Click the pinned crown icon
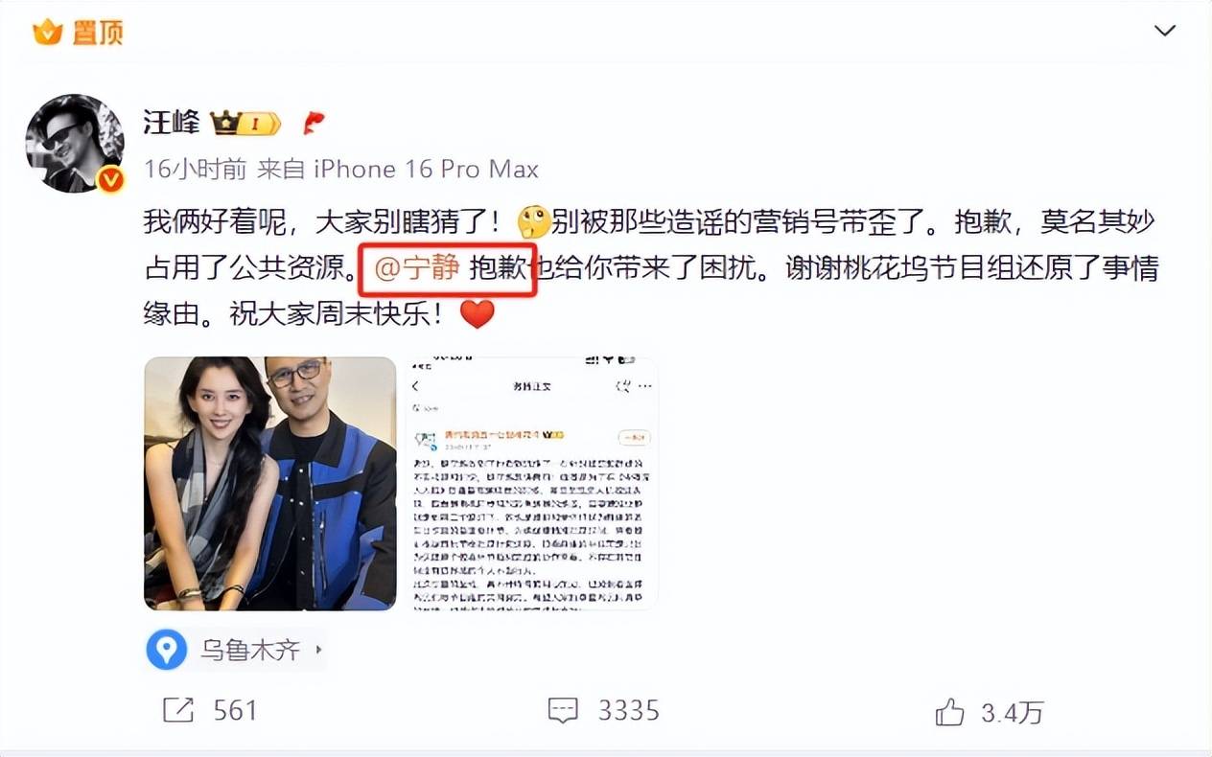This screenshot has width=1212, height=757. click(47, 33)
